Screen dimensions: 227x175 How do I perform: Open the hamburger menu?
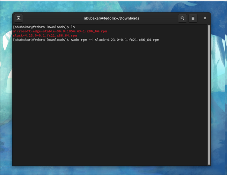click(x=193, y=18)
